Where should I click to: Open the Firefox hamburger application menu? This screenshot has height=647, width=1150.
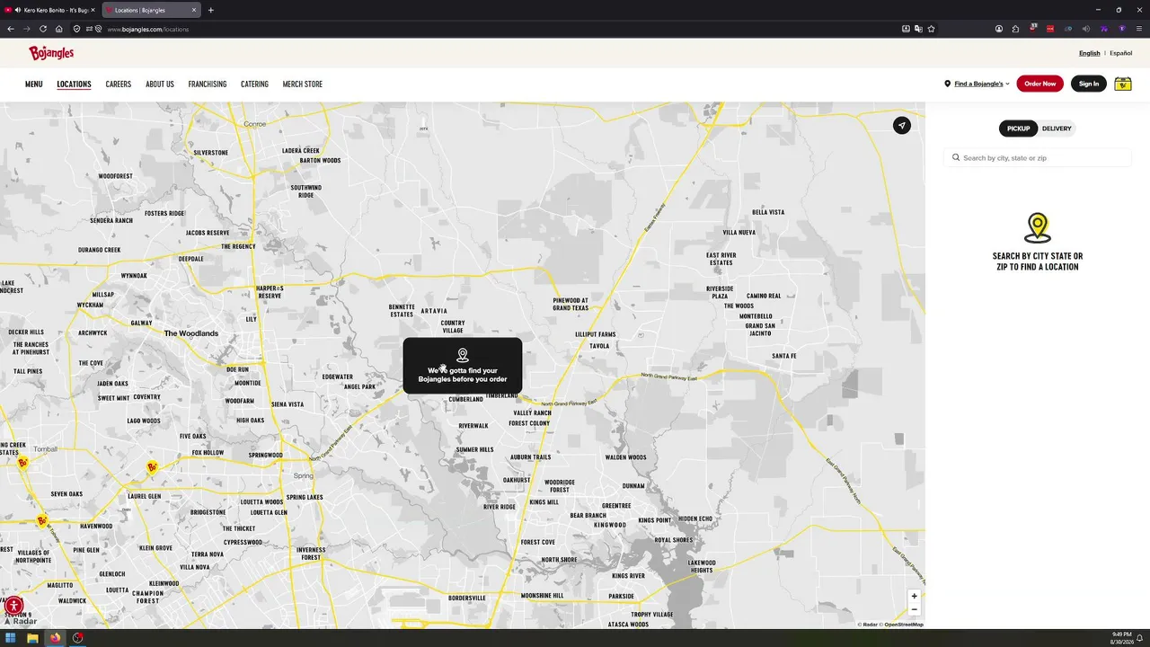tap(1138, 29)
